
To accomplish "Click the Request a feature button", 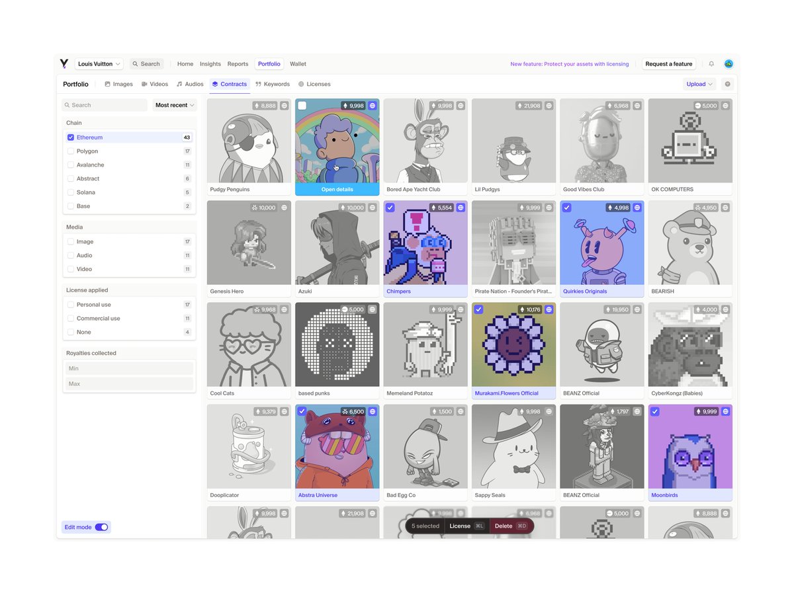I will [669, 64].
